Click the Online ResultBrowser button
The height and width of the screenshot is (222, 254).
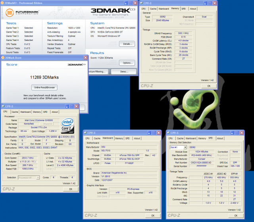click(44, 87)
